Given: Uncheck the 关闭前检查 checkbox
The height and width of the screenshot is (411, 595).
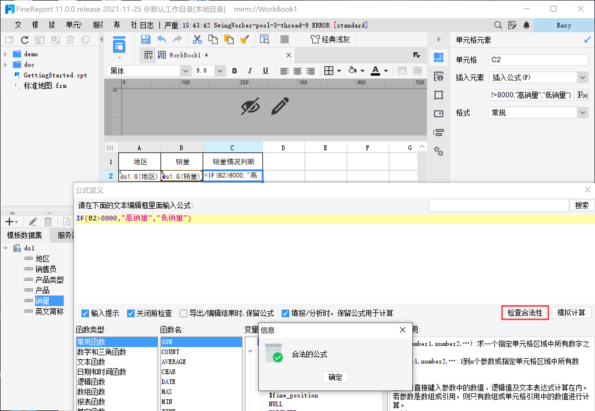Looking at the screenshot, I should pyautogui.click(x=131, y=313).
